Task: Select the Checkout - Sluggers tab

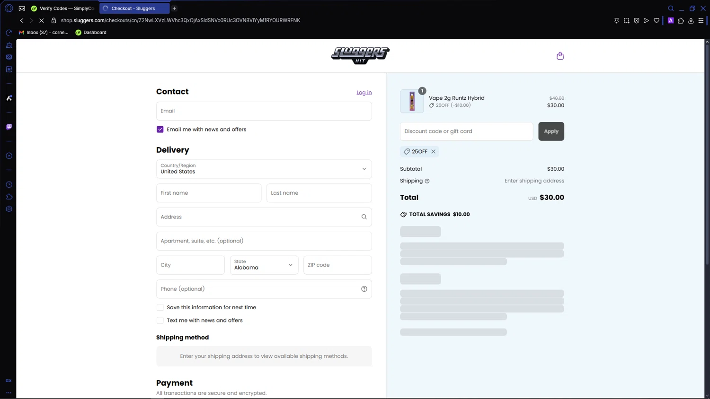Action: pos(133,9)
